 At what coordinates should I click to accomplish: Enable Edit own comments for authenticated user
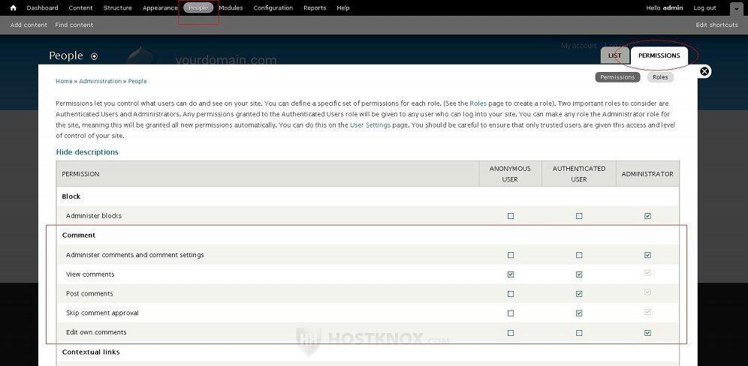[x=579, y=333]
